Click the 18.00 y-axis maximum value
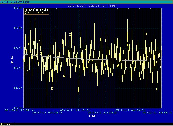 (18, 8)
